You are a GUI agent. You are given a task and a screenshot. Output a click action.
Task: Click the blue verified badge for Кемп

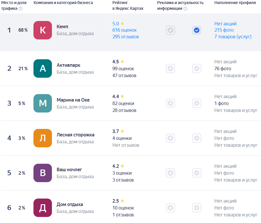(x=197, y=30)
